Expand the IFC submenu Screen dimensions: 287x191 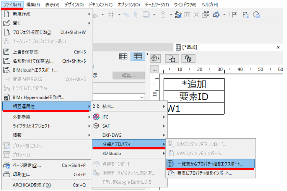pyautogui.click(x=129, y=117)
